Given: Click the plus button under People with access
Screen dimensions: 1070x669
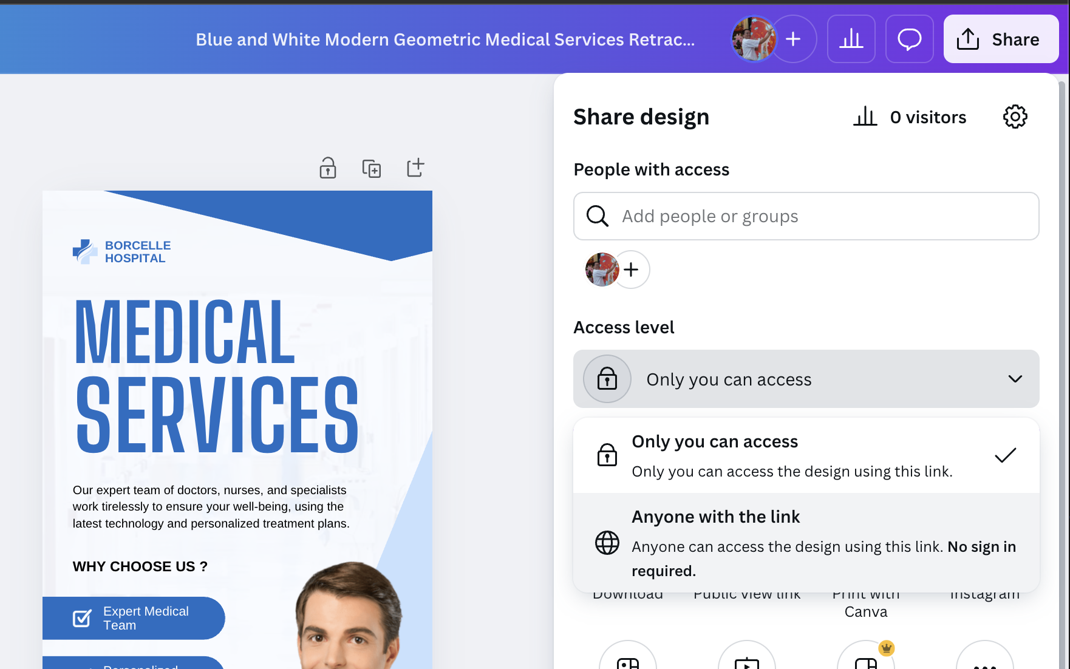Looking at the screenshot, I should click(x=631, y=270).
